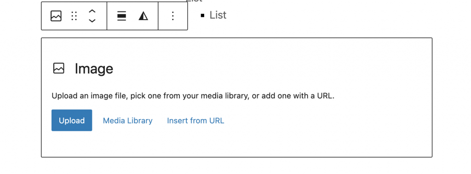This screenshot has width=471, height=174.
Task: Open the block alignment options
Action: [121, 16]
